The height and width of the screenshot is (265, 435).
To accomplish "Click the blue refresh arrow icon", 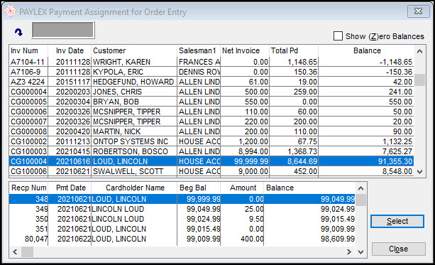I will pyautogui.click(x=18, y=32).
